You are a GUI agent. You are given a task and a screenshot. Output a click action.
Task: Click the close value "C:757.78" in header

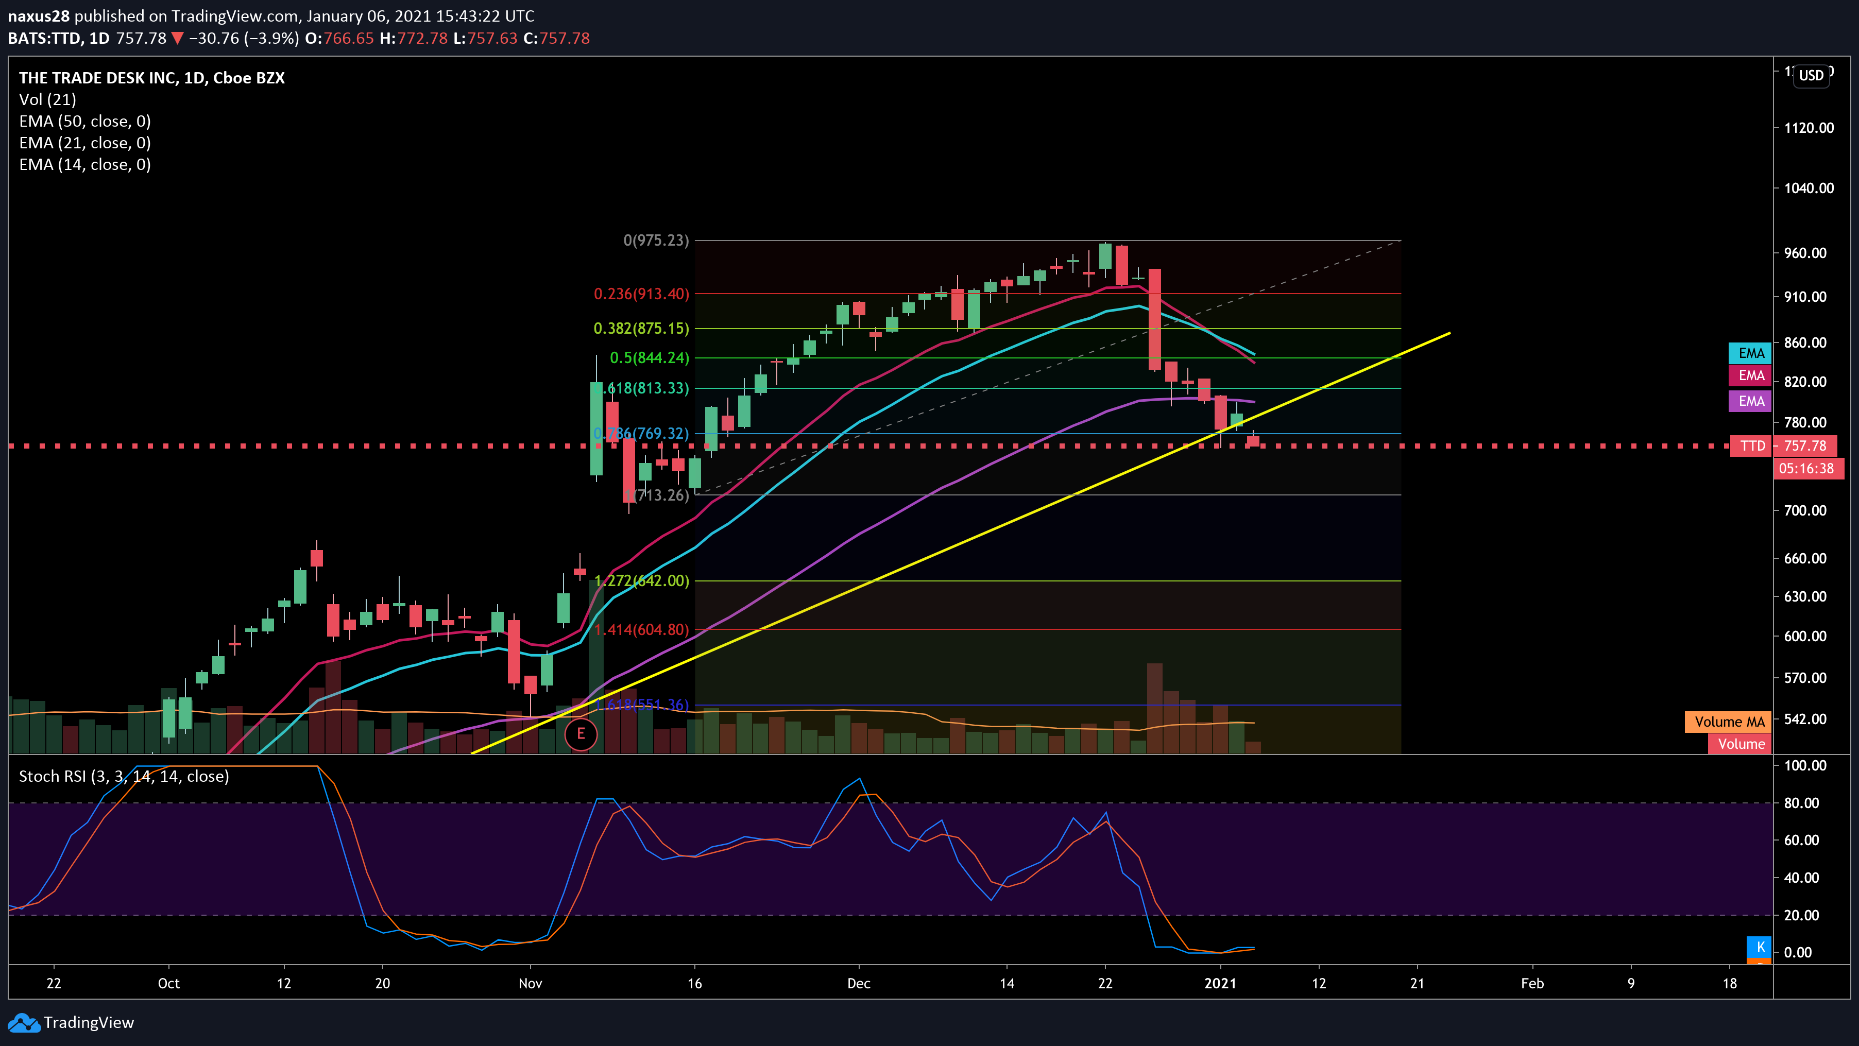[x=556, y=38]
